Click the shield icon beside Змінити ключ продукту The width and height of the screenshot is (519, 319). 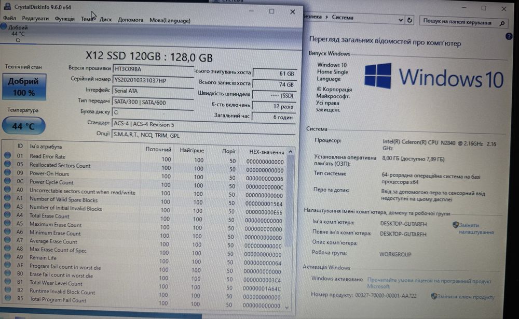click(x=434, y=296)
